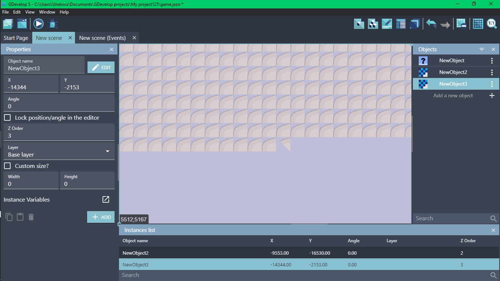Open the Objects panel from the toolbar
The image size is (500, 281).
click(359, 23)
